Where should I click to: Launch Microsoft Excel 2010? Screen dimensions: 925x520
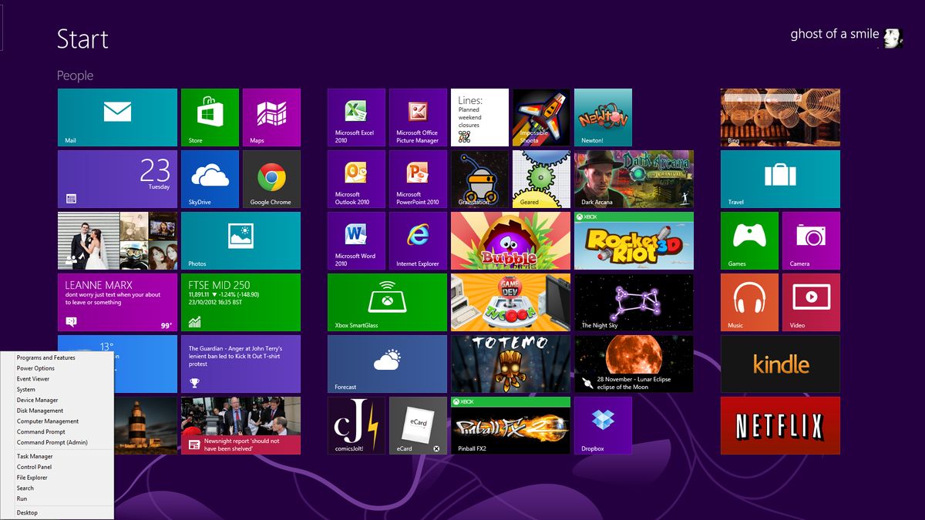tap(355, 117)
